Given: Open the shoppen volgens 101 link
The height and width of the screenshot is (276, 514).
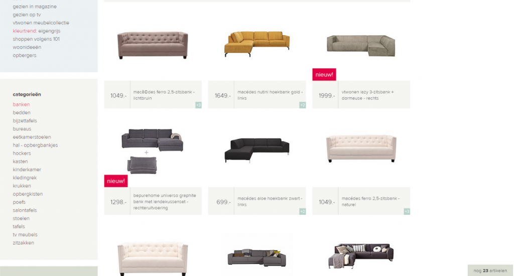Looking at the screenshot, I should (x=36, y=39).
